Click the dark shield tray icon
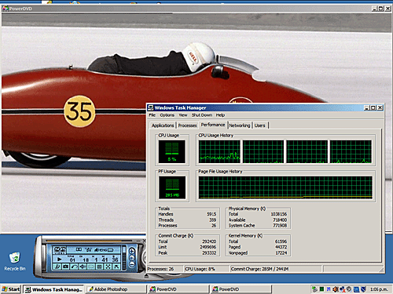Viewport: 393px width, 294px height. tap(363, 289)
